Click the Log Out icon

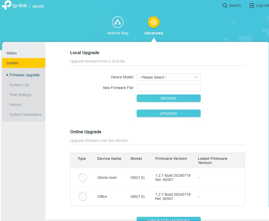point(252,5)
